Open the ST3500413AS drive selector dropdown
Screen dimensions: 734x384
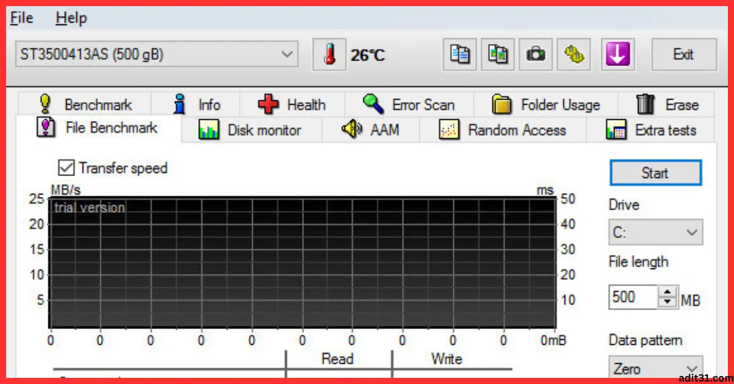[157, 54]
